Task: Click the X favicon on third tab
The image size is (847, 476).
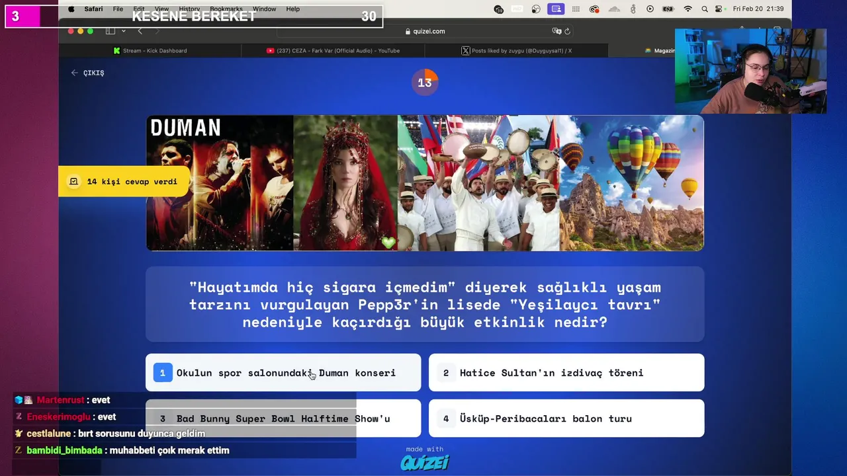Action: point(465,50)
